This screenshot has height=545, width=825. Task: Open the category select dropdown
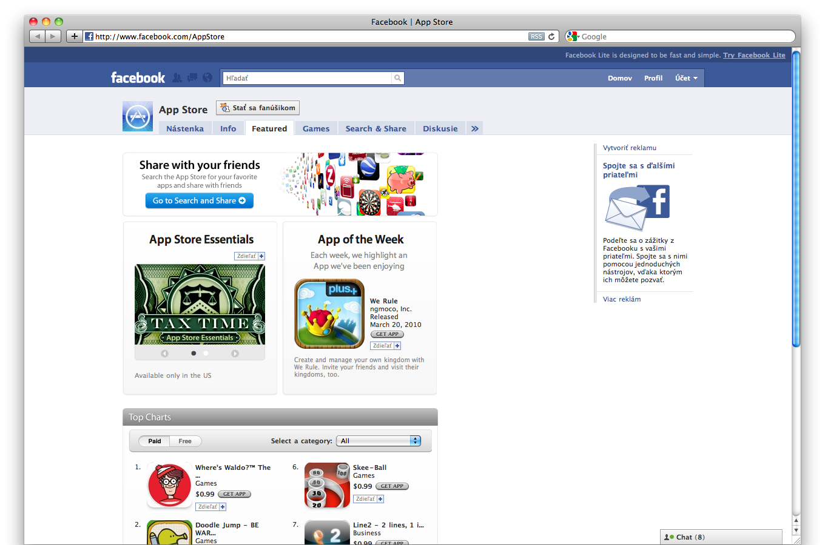pyautogui.click(x=379, y=441)
